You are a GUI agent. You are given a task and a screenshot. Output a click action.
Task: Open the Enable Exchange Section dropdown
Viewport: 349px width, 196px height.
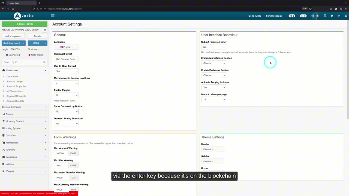pyautogui.click(x=213, y=75)
